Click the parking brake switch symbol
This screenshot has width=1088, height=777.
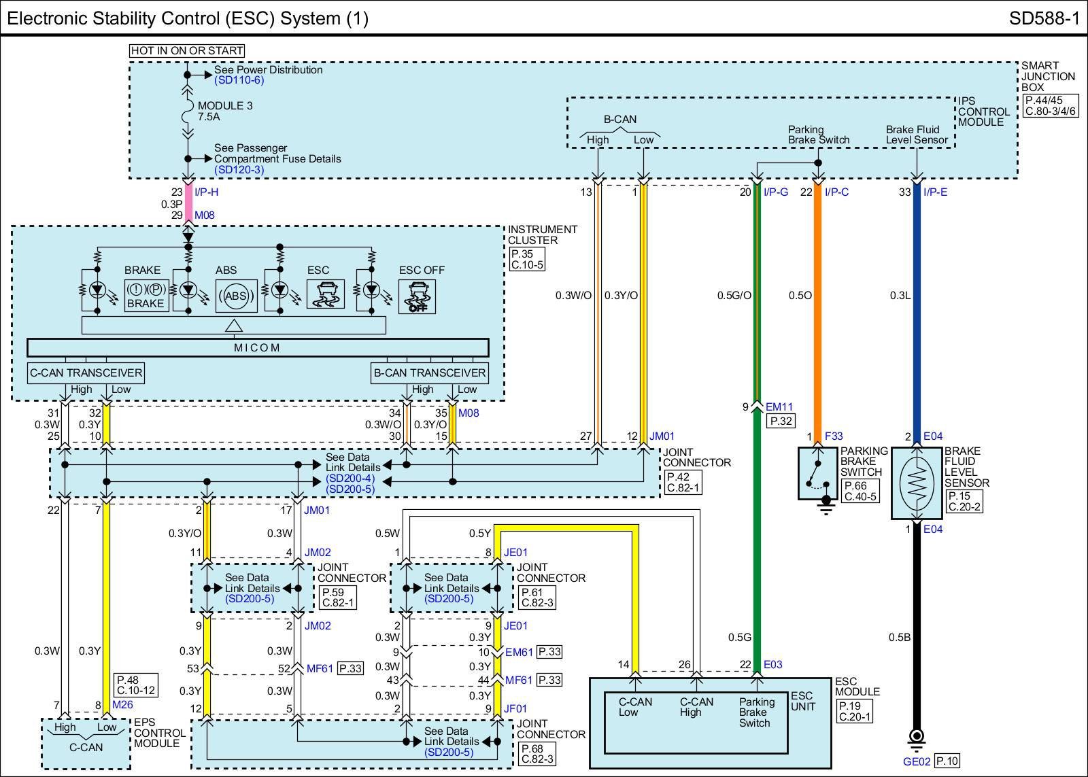pyautogui.click(x=817, y=473)
